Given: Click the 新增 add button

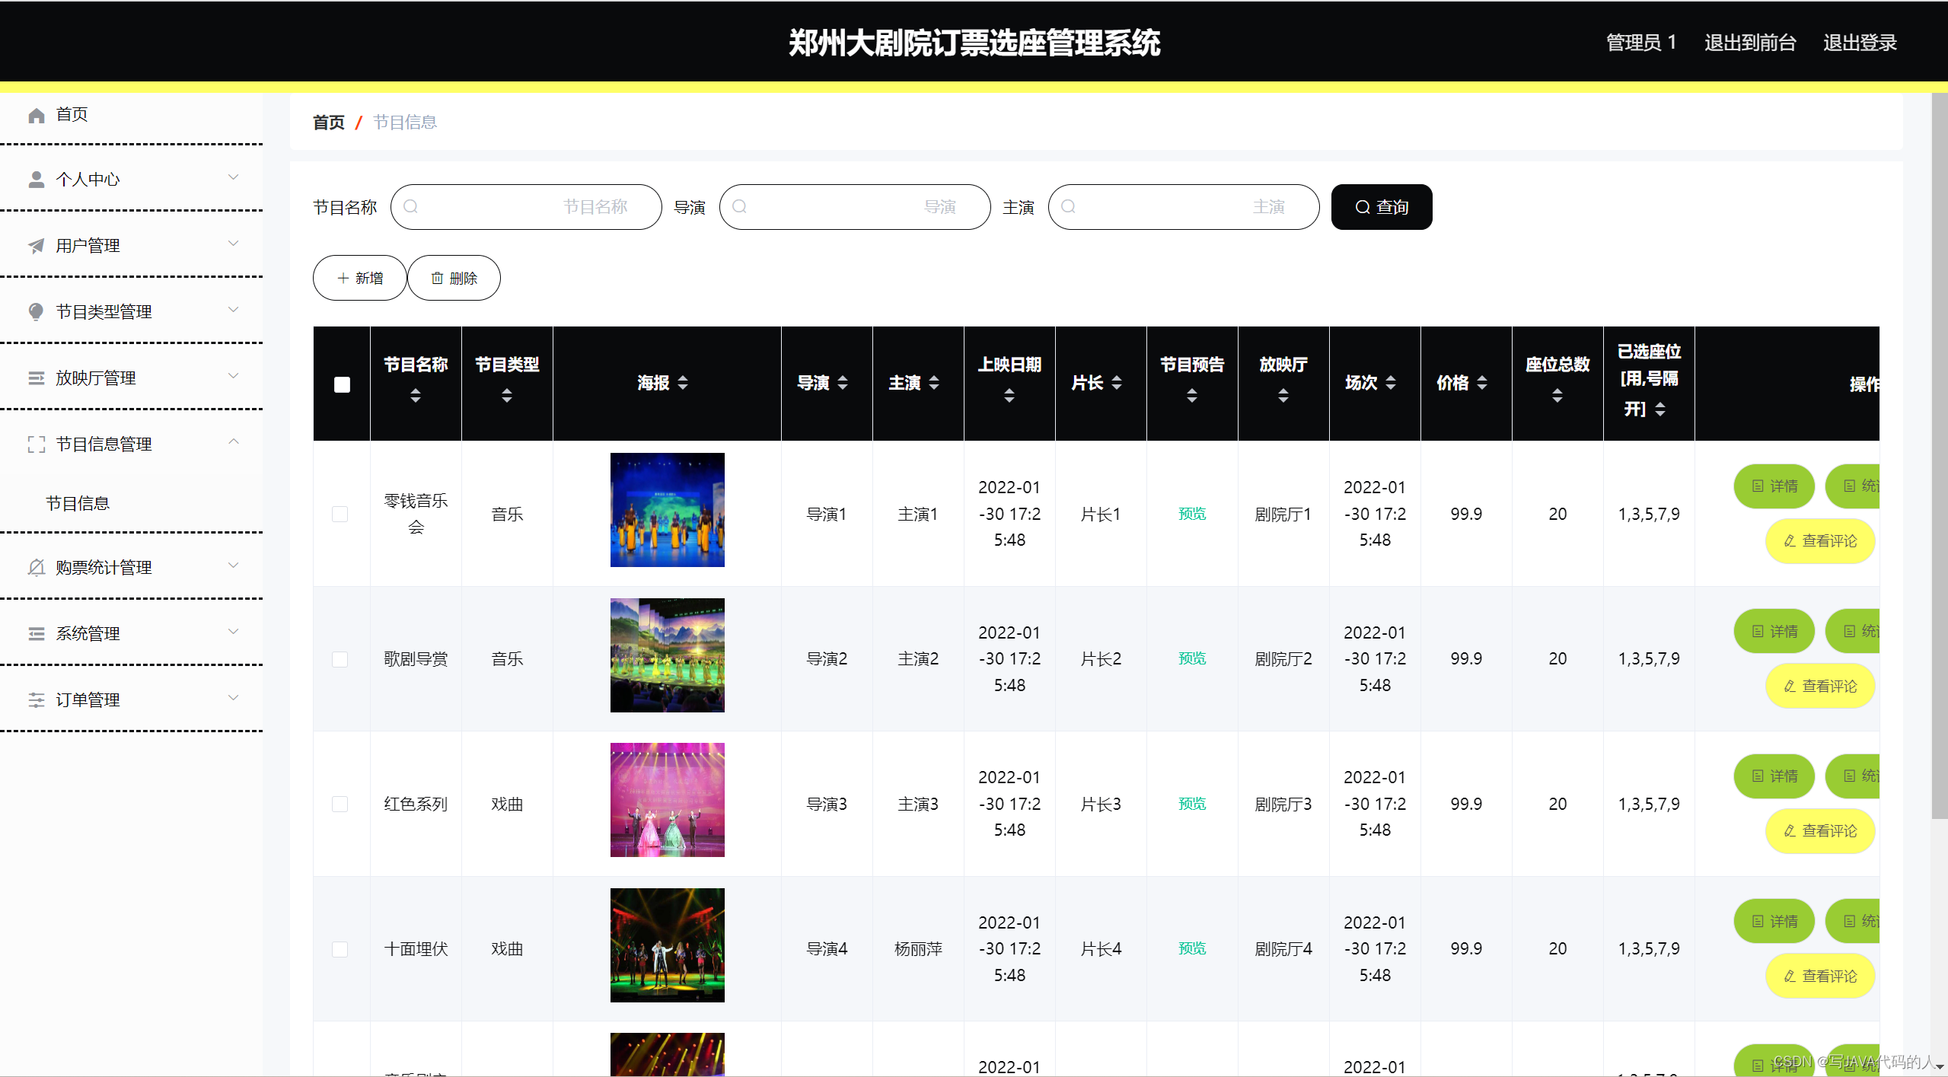Looking at the screenshot, I should [359, 278].
